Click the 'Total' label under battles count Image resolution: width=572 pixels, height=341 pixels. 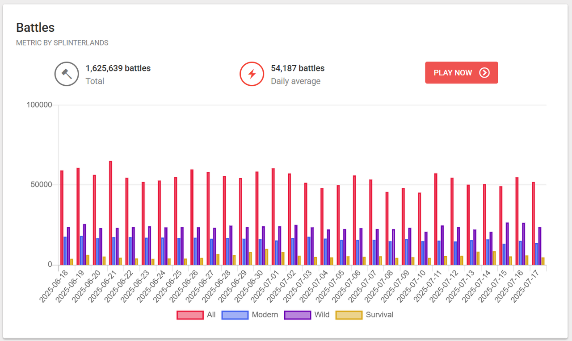coord(95,81)
